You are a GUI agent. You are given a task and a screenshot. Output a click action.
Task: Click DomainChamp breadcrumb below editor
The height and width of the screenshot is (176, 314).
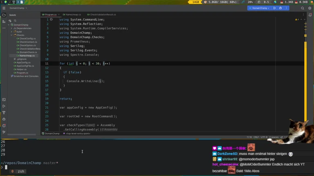(51, 134)
